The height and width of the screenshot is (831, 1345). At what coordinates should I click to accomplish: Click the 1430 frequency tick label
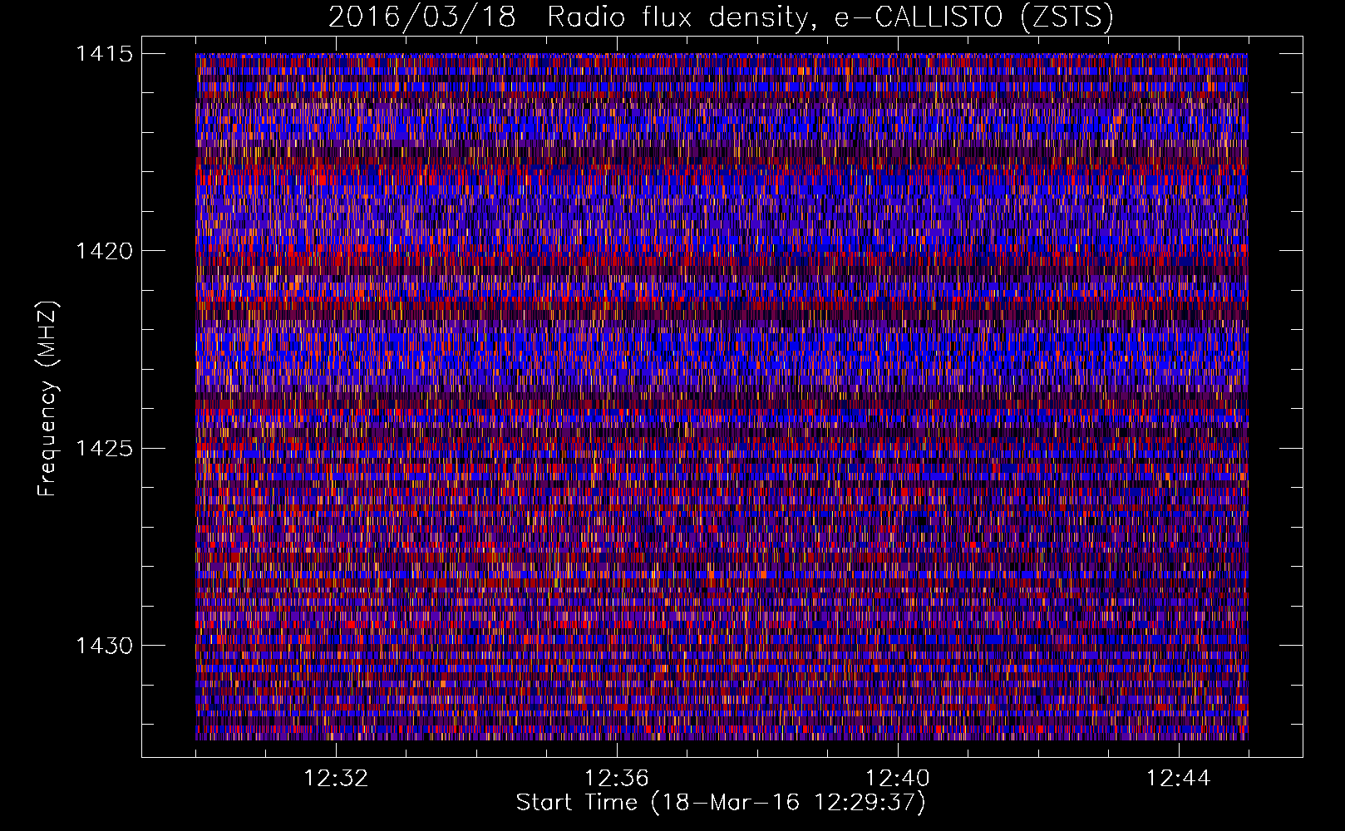click(104, 646)
